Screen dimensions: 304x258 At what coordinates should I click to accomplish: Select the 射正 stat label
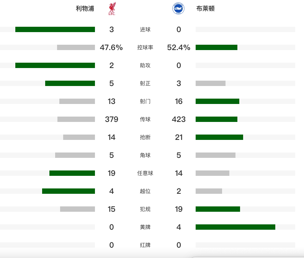click(145, 83)
